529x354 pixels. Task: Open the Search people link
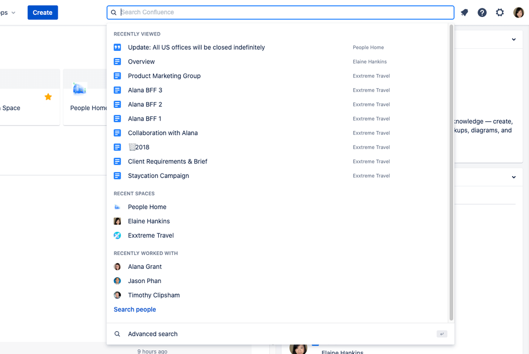(135, 309)
